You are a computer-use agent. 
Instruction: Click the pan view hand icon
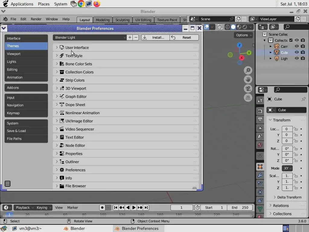point(248,79)
